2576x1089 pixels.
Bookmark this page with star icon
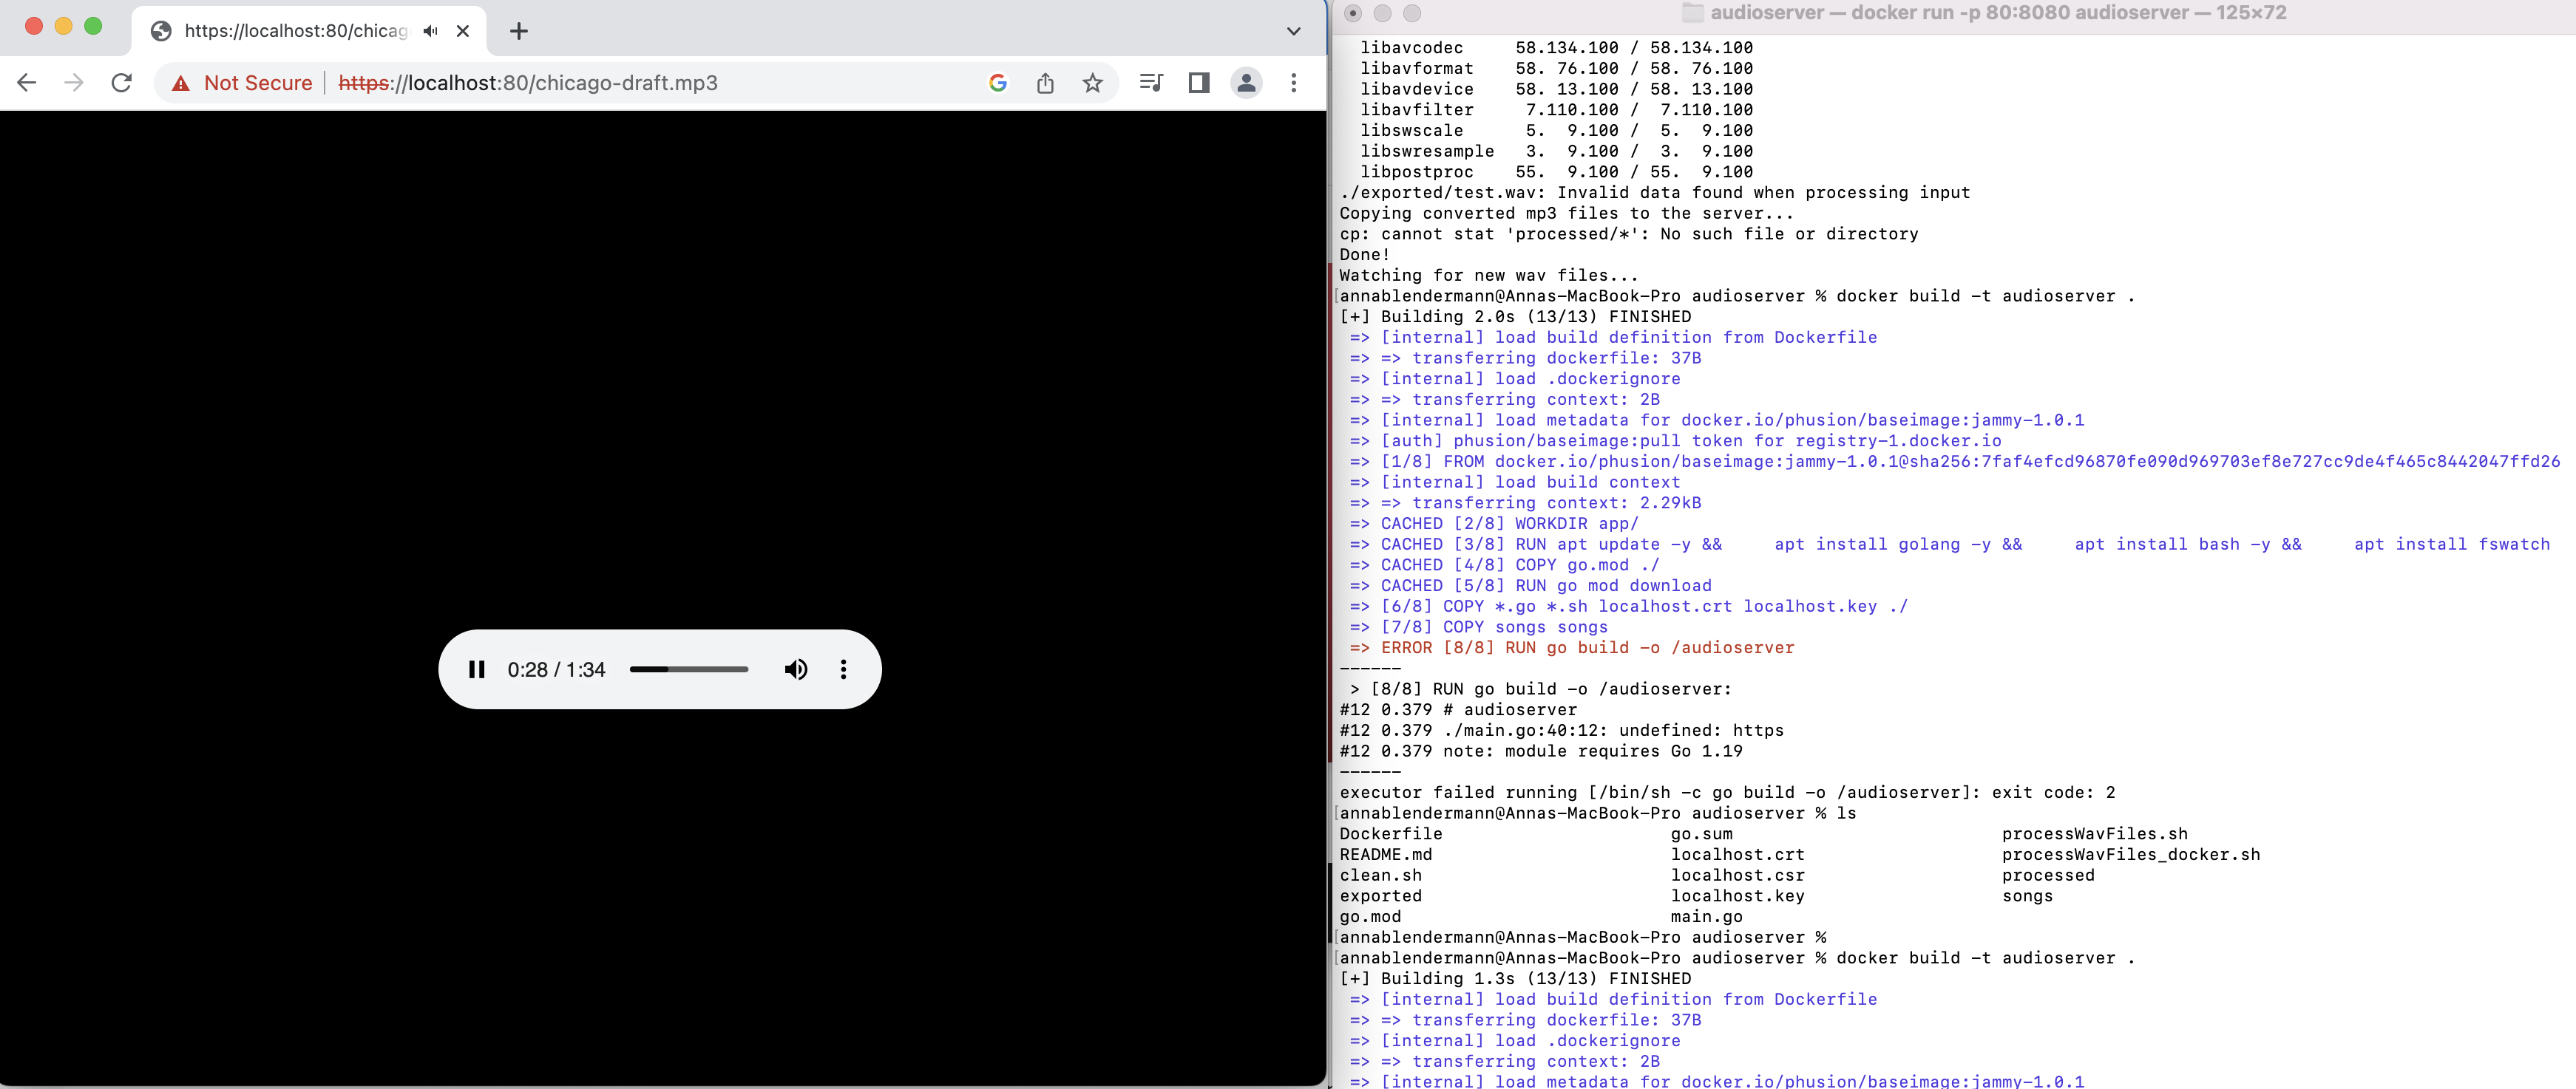pos(1092,83)
